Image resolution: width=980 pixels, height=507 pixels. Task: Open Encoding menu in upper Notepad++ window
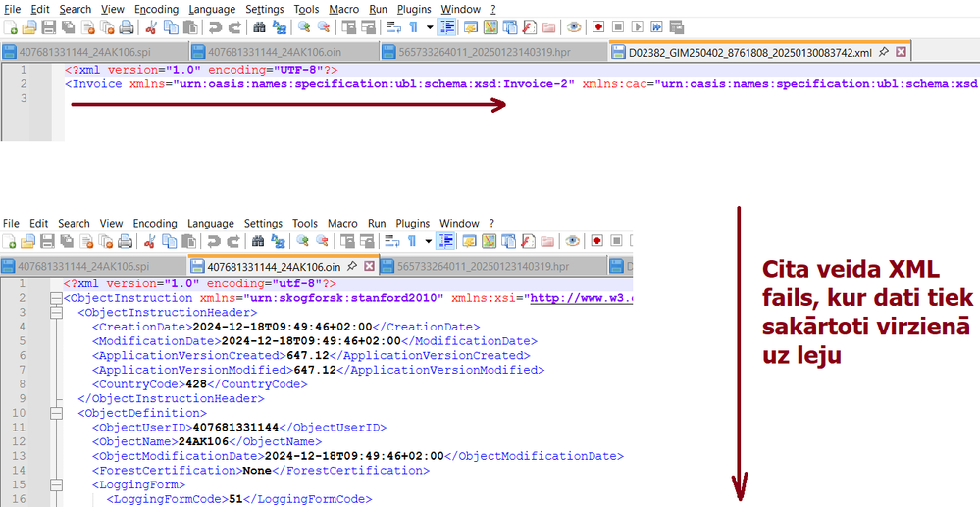click(x=156, y=10)
